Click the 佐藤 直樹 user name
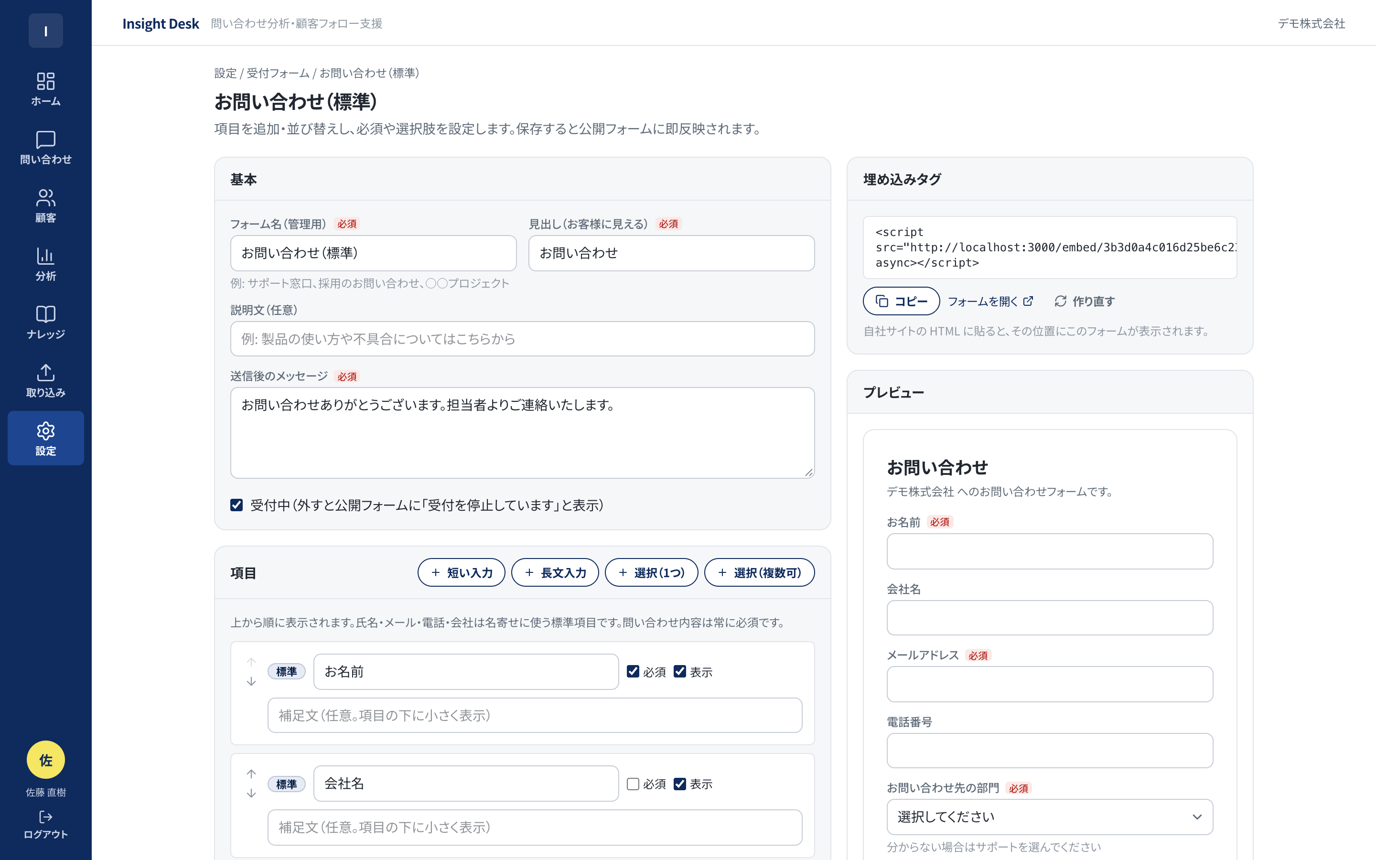The image size is (1376, 860). [45, 792]
